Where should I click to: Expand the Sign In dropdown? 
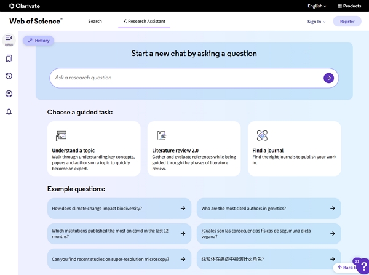pos(316,22)
